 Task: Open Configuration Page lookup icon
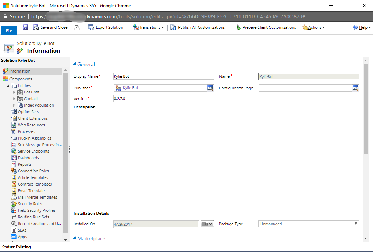(355, 88)
